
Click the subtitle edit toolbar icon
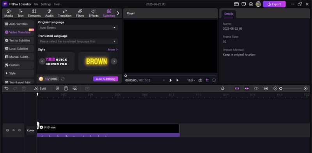pyautogui.click(x=74, y=89)
